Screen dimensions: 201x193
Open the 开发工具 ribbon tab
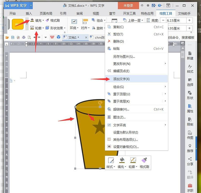(129, 13)
